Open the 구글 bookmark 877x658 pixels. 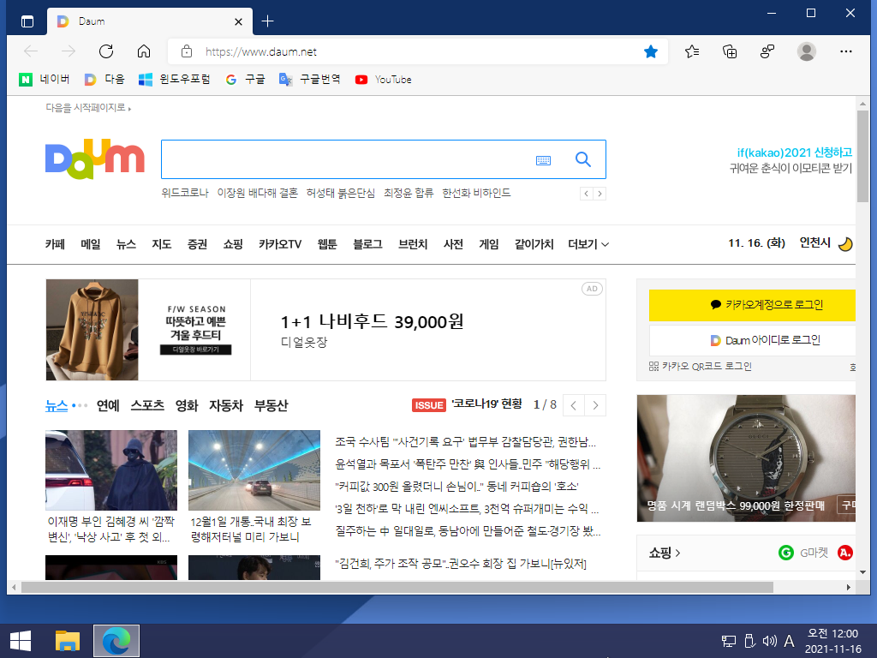pos(245,80)
